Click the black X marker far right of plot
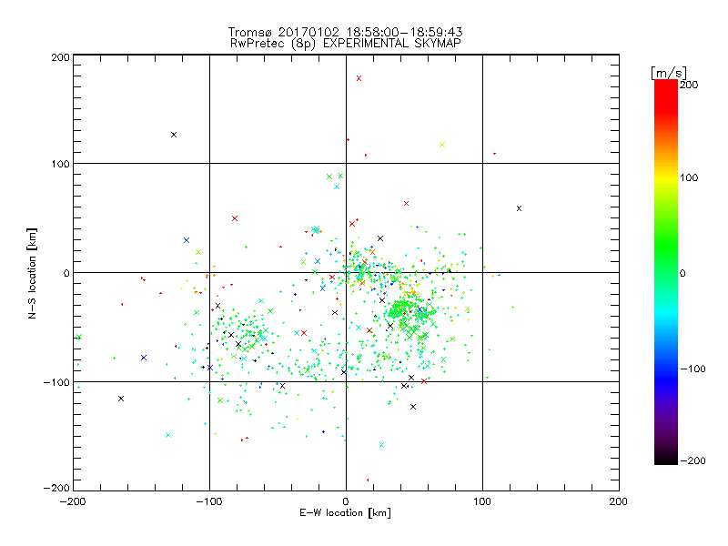This screenshot has height=546, width=728. pyautogui.click(x=519, y=208)
